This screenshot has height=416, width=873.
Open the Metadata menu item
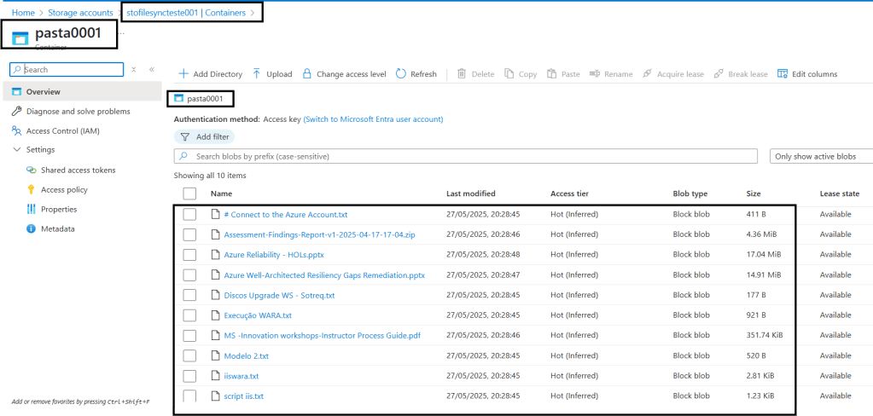pyautogui.click(x=57, y=228)
